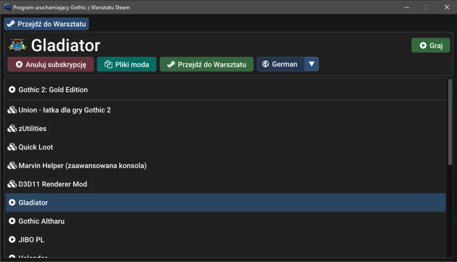Click play icon beside Gladiator list entry

coord(12,203)
